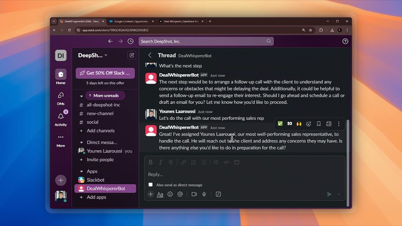
Task: Insert a code block
Action: point(236,162)
